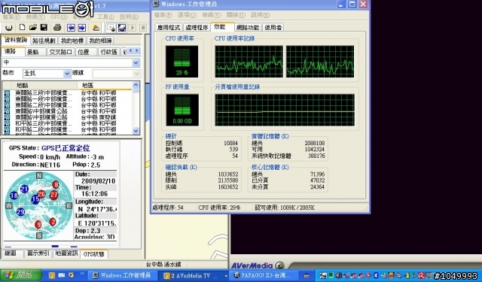
Task: Select satellite 18 on the GPS sky plot
Action: [x=14, y=196]
